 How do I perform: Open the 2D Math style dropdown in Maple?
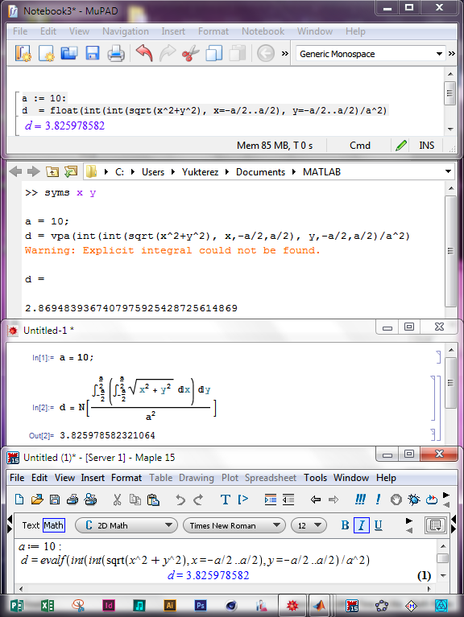(x=126, y=525)
